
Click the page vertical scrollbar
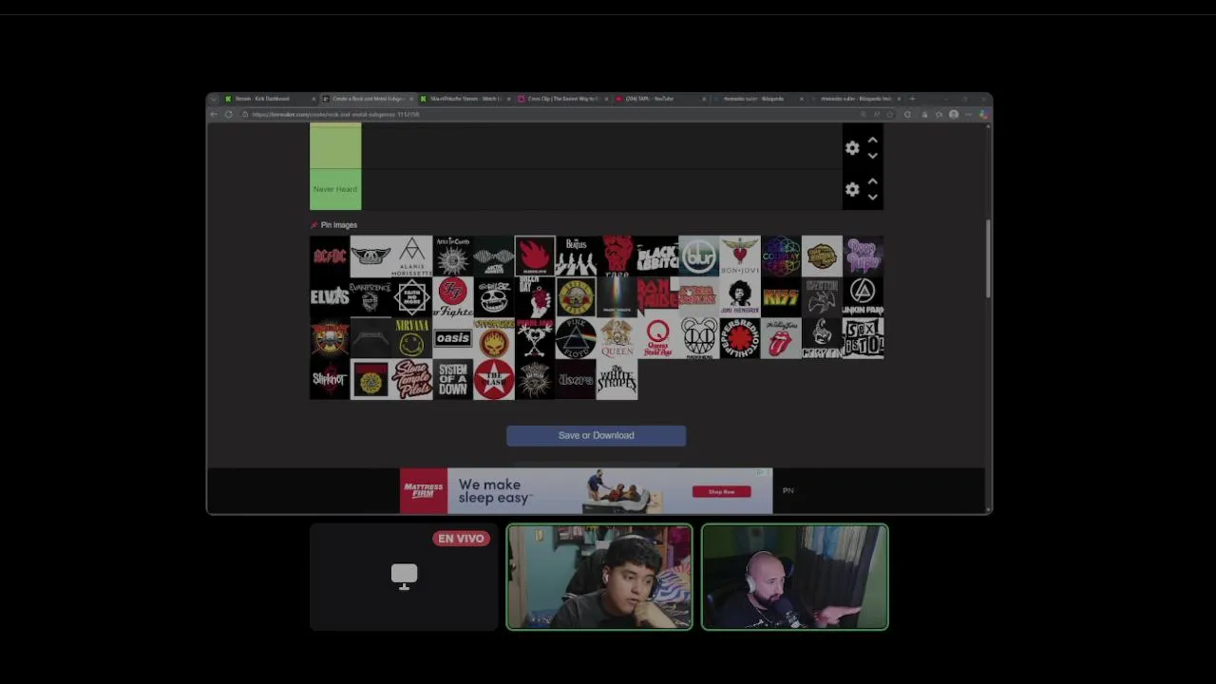988,258
